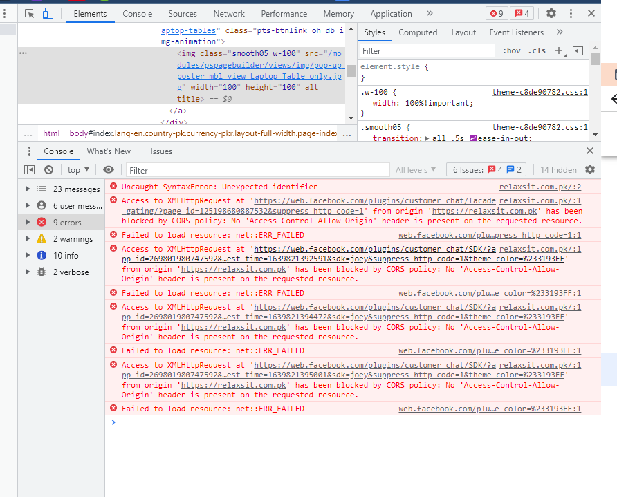
Task: Click the clear console icon
Action: pyautogui.click(x=48, y=170)
